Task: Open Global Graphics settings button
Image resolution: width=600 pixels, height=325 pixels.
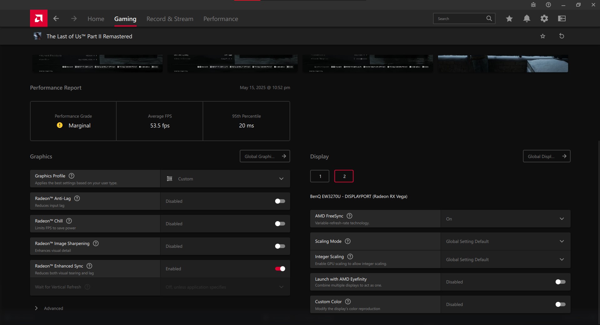Action: click(x=265, y=156)
